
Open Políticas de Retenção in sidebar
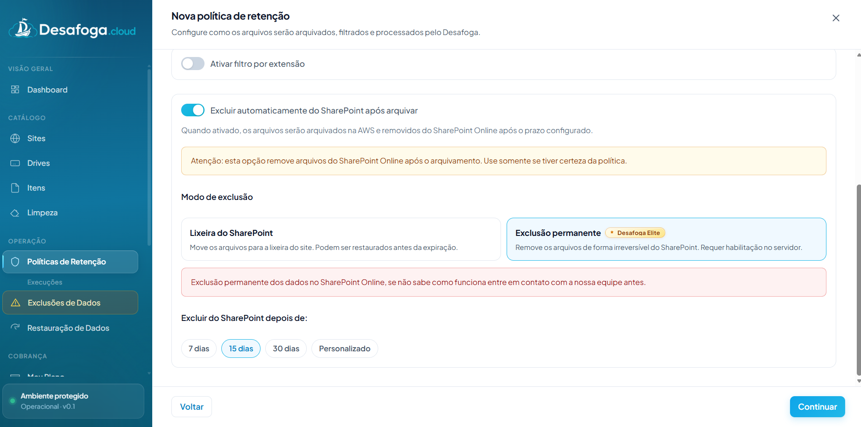click(71, 262)
